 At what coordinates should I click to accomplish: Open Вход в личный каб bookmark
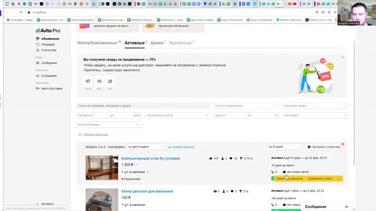pos(260,20)
